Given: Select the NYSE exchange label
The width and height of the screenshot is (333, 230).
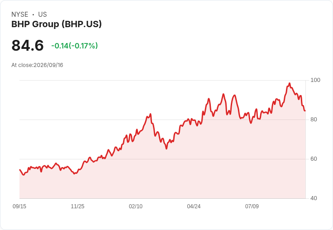Looking at the screenshot, I should [20, 14].
